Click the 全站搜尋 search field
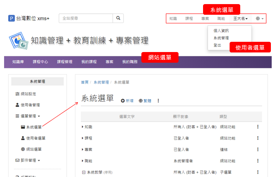The width and height of the screenshot is (277, 177). (x=85, y=18)
